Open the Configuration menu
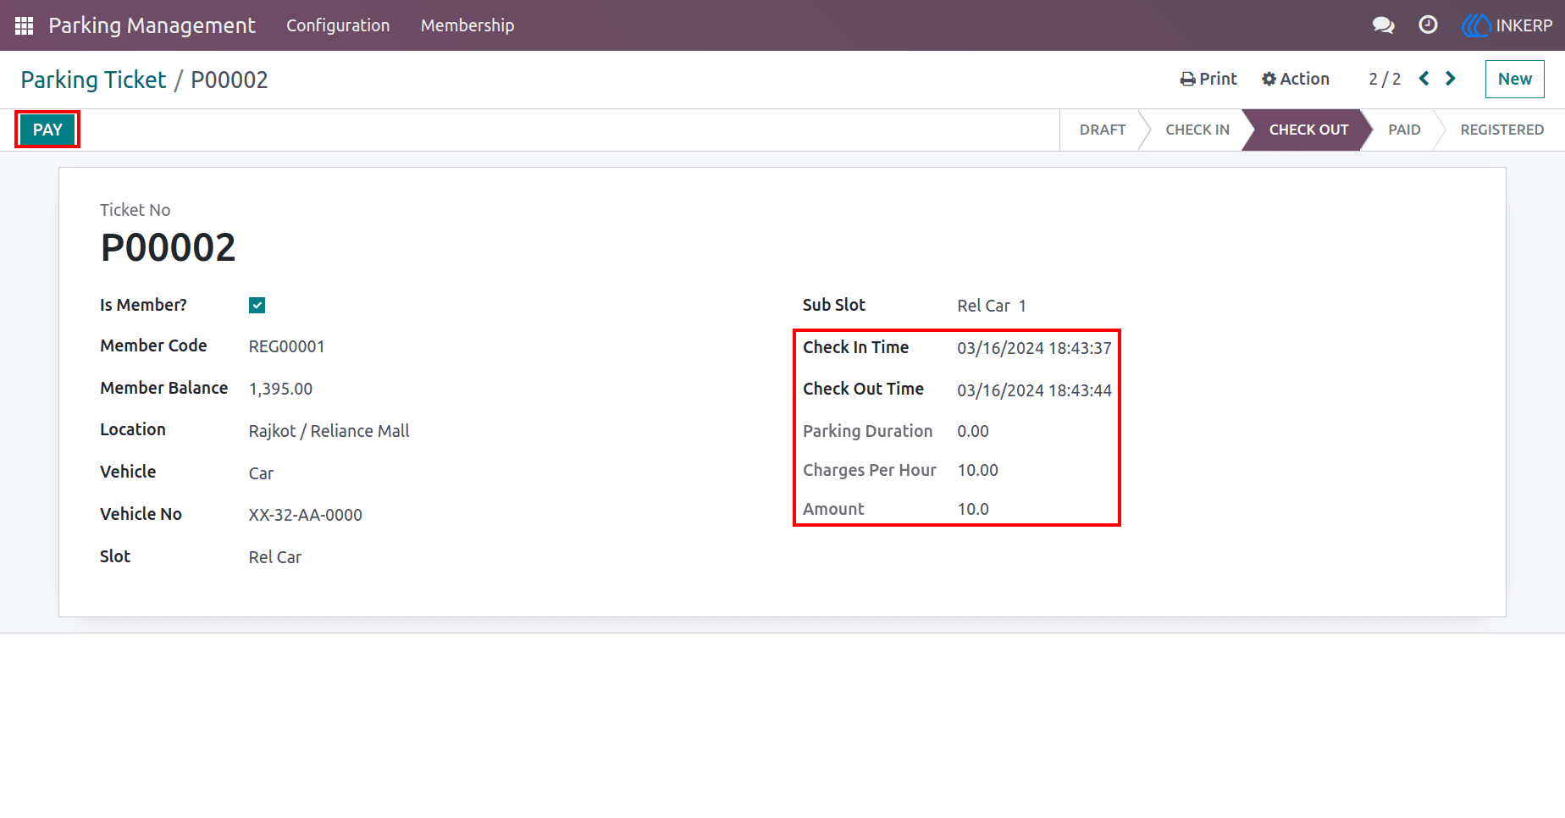1565x818 pixels. point(338,25)
